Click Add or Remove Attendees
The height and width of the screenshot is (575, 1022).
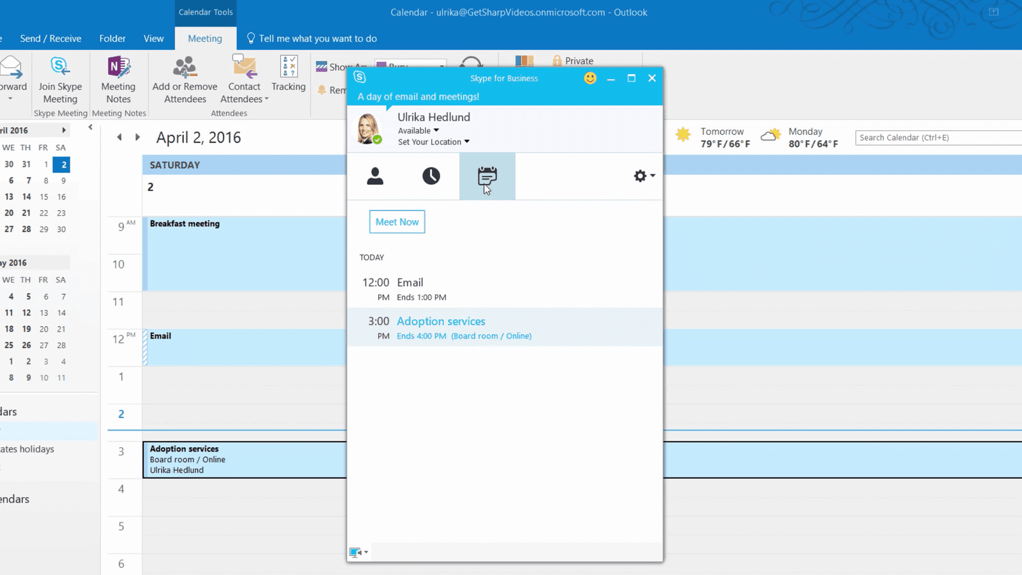185,80
